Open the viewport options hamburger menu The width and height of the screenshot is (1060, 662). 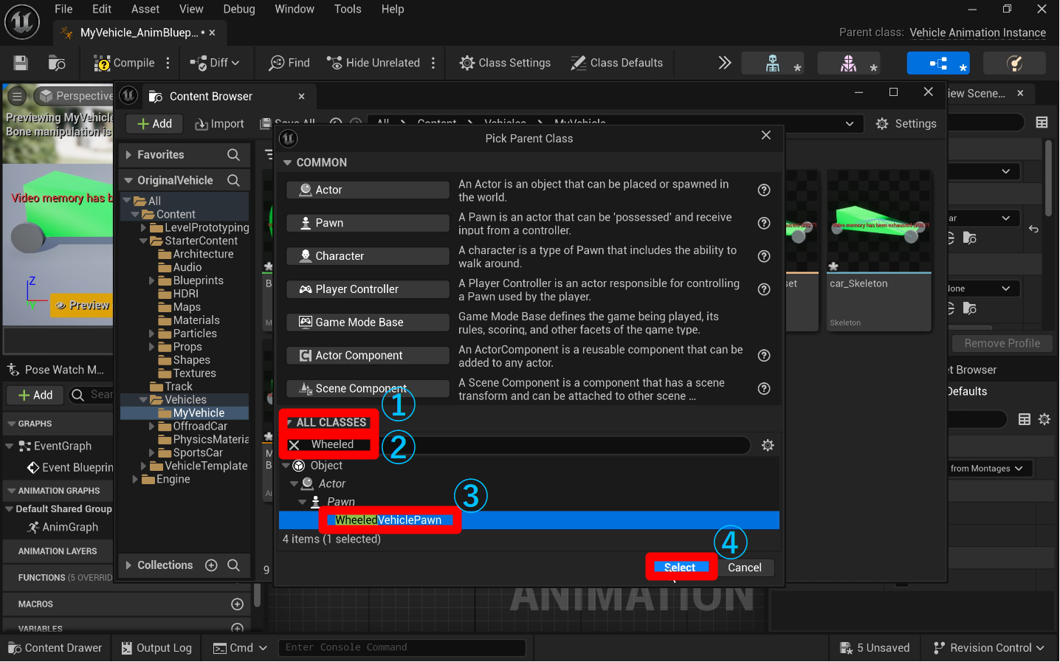pyautogui.click(x=18, y=96)
